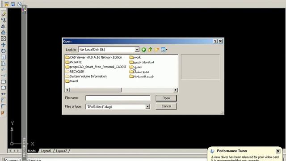Image resolution: width=286 pixels, height=161 pixels.
Task: Select the اسلاميات فيديو folder
Action: coord(142,62)
